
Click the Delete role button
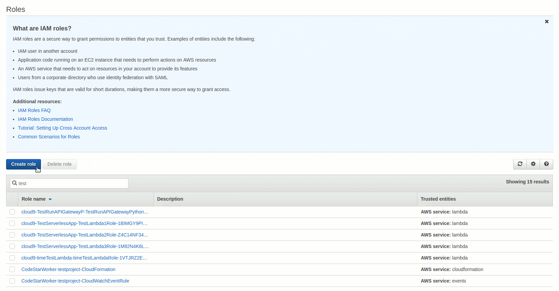pos(60,164)
